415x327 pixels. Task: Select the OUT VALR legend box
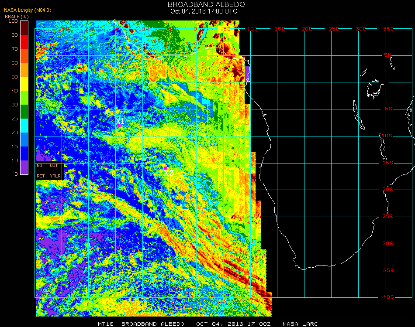(x=55, y=171)
